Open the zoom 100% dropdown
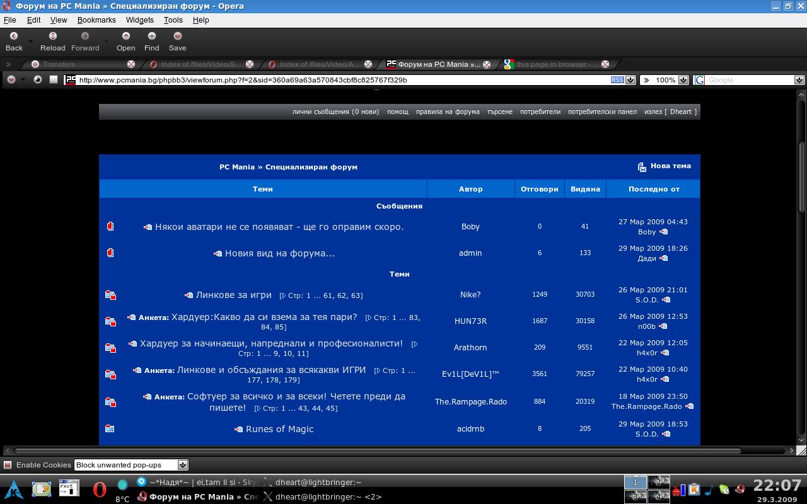This screenshot has height=504, width=807. [682, 80]
